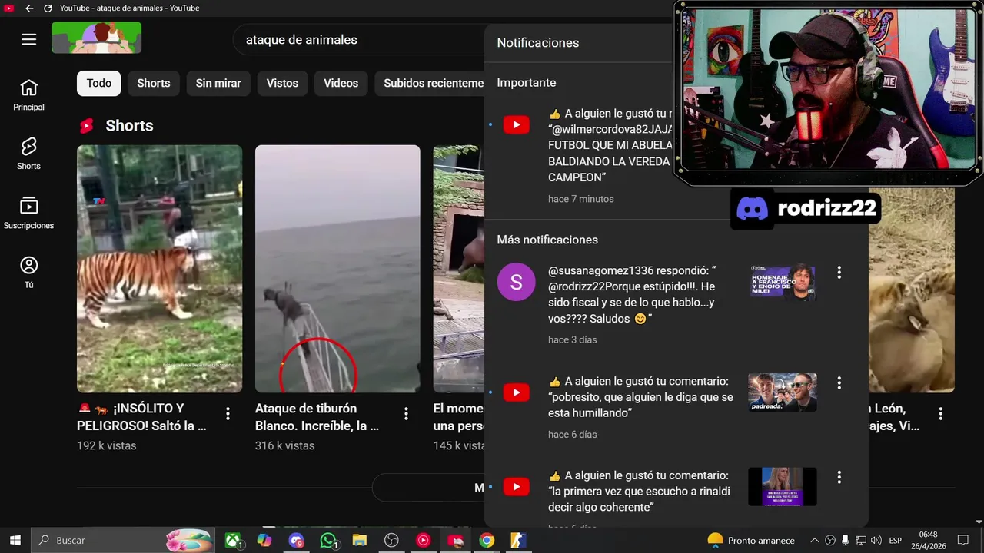Viewport: 984px width, 553px height.
Task: Click YouTube icon beside 'rinaldi' notification
Action: [516, 487]
